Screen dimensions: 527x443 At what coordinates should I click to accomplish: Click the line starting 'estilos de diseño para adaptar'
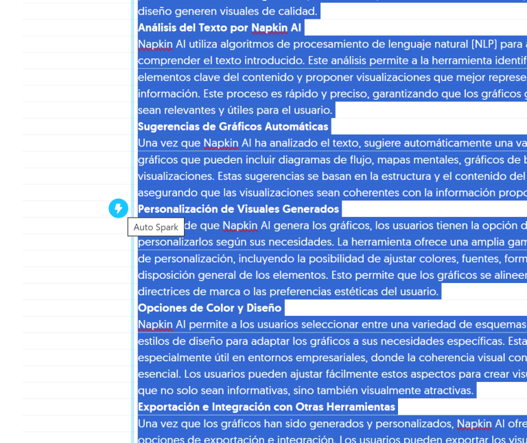(x=332, y=341)
